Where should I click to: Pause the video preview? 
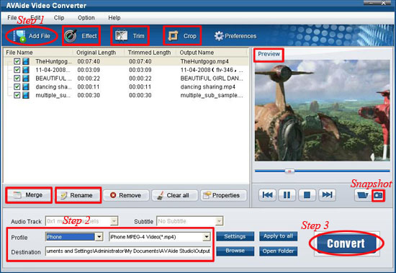[287, 195]
